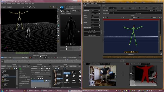This screenshot has width=164, height=92.
Task: Open the Settings menu in Brekel Kinect window
Action: pyautogui.click(x=88, y=3)
